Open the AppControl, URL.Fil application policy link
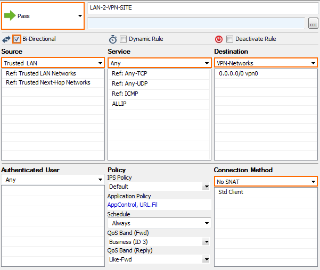 click(x=132, y=205)
